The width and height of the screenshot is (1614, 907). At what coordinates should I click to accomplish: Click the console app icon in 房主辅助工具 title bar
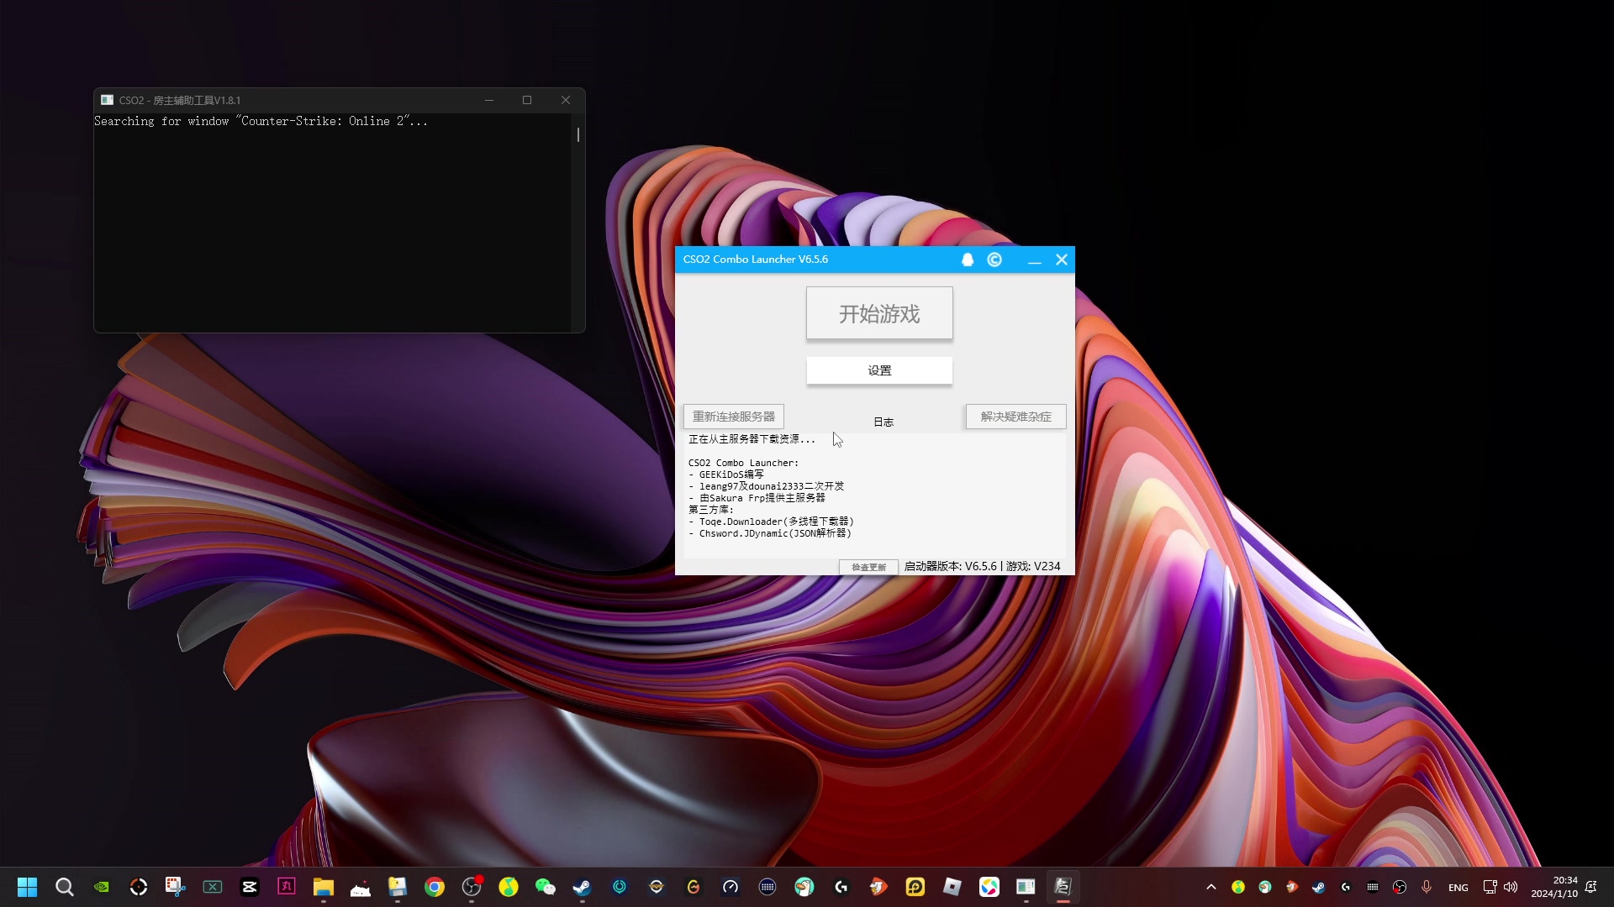click(107, 100)
